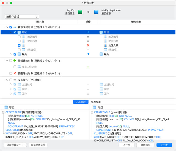
Task: Click the target 雇员 table icon
Action: [x=101, y=54]
